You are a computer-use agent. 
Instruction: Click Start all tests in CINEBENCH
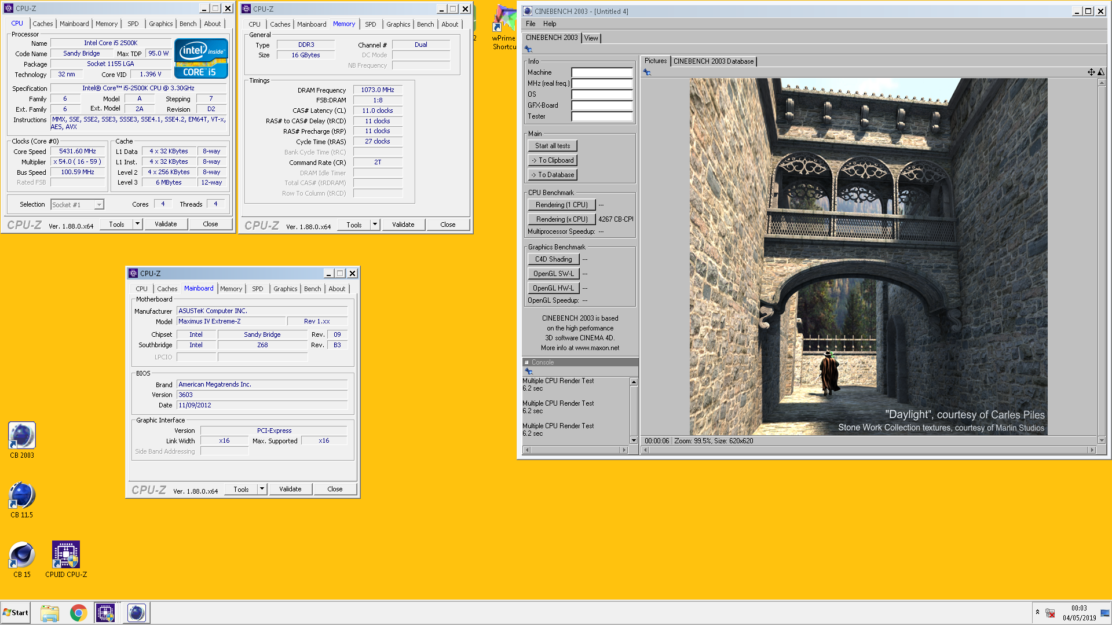coord(553,146)
